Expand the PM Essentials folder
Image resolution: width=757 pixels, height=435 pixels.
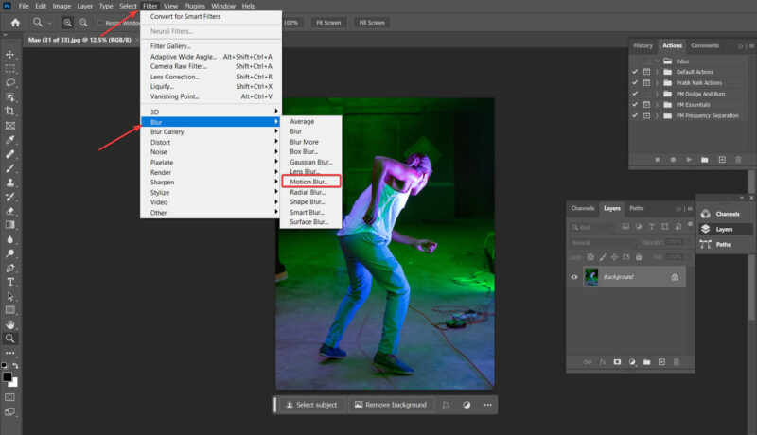click(657, 105)
